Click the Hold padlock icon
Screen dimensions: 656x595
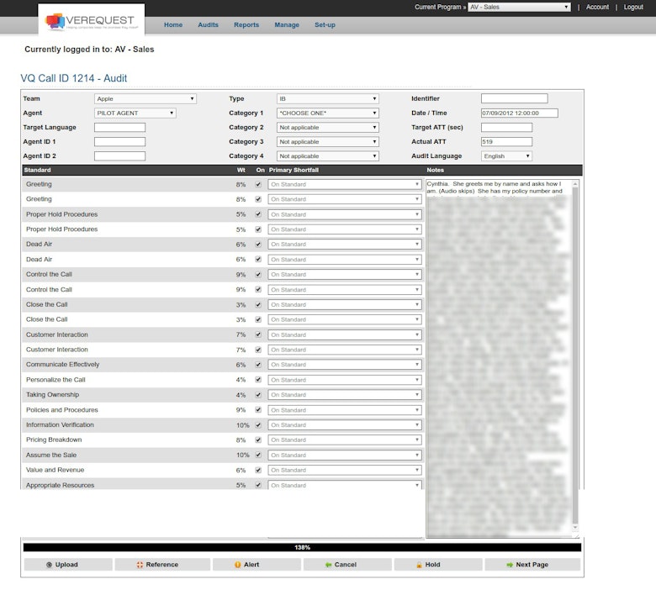pos(418,565)
